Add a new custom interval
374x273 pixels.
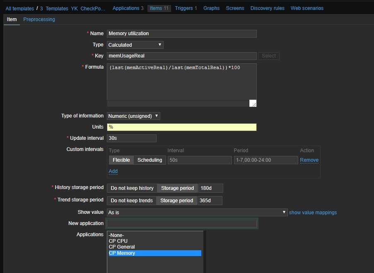tap(113, 171)
